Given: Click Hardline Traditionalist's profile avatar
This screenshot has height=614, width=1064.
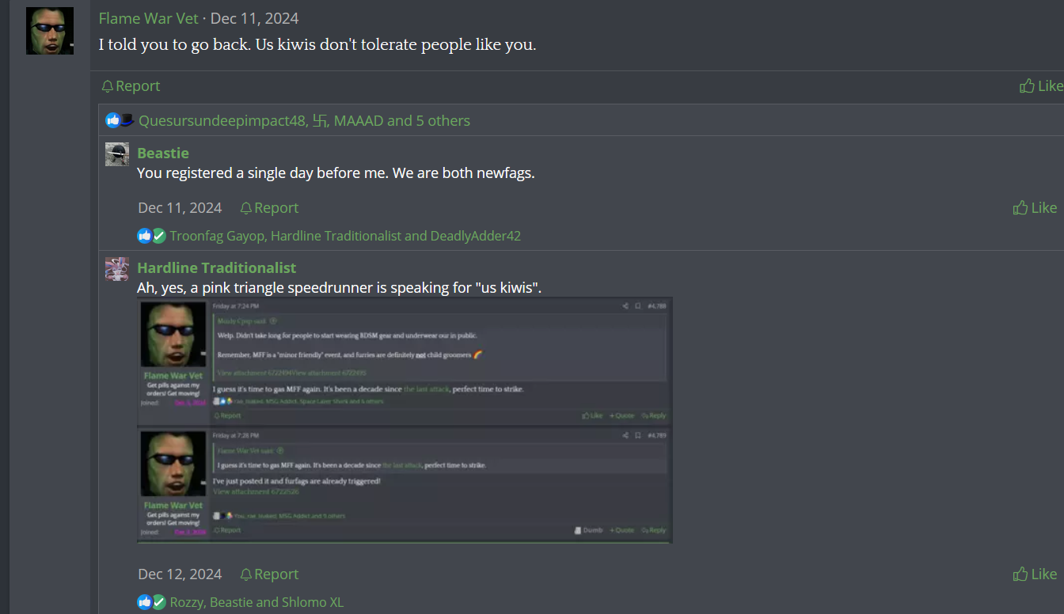Looking at the screenshot, I should (x=117, y=269).
